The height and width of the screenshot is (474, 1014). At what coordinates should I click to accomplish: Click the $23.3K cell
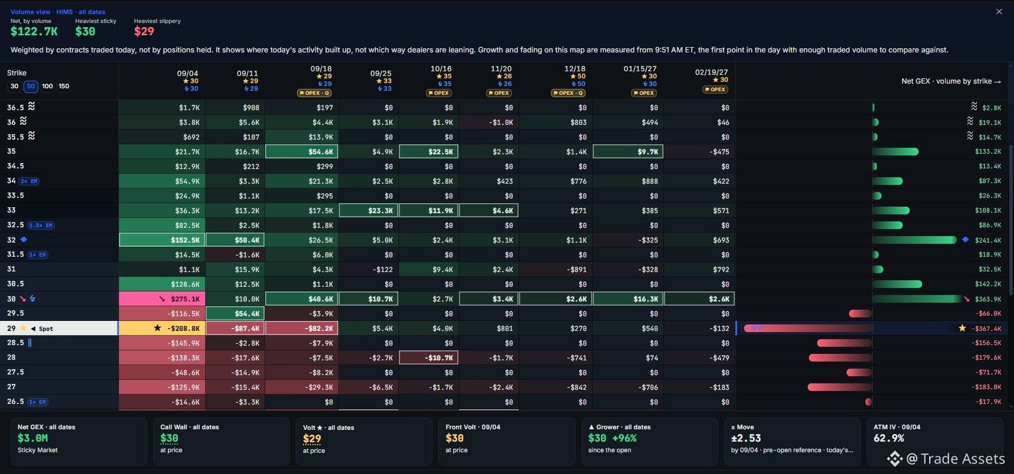(368, 211)
